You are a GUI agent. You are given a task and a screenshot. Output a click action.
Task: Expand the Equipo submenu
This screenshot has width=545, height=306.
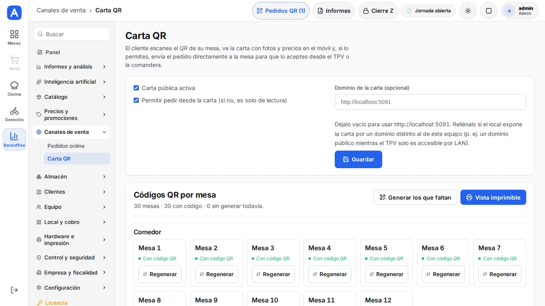click(x=71, y=207)
